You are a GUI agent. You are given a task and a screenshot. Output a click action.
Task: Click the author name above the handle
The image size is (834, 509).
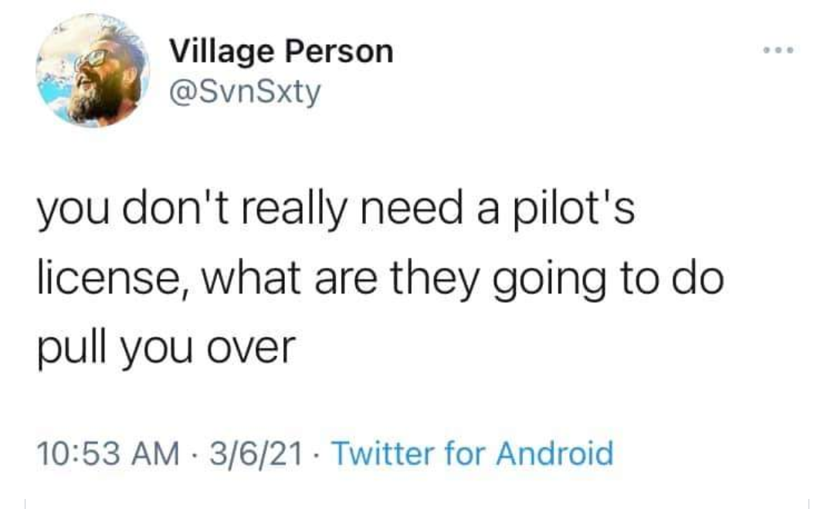pyautogui.click(x=281, y=49)
